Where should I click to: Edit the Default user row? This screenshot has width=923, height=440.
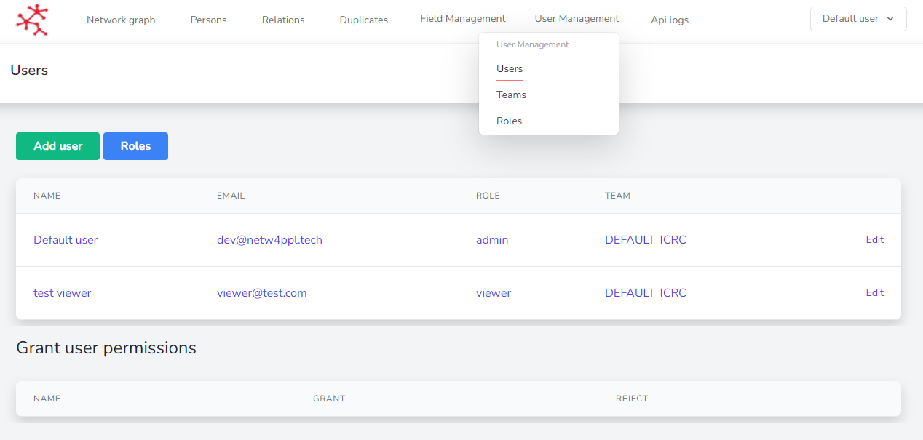pos(874,239)
